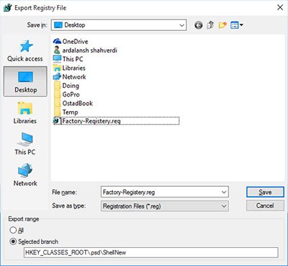Select the Doing folder
Screen dimensions: 288x266
(x=66, y=86)
